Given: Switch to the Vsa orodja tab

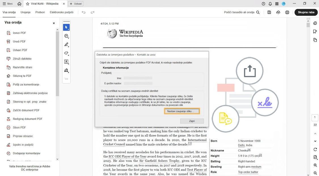Looking at the screenshot, I should click(9, 12).
